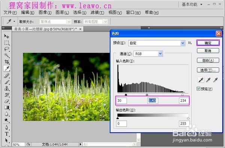Click the output black level slider
This screenshot has height=148, width=225.
click(x=118, y=118)
